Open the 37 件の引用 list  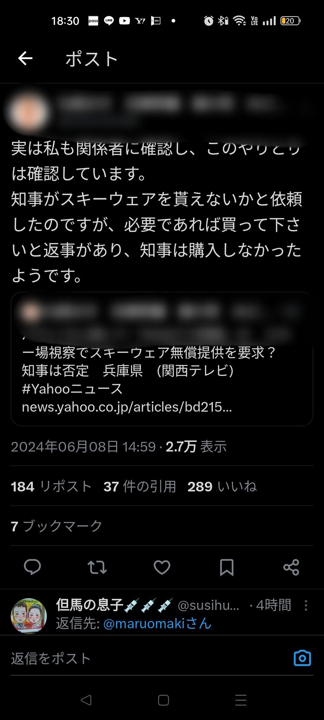(140, 487)
